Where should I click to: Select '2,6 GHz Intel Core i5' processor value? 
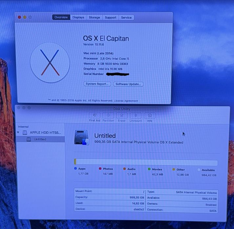click(x=115, y=59)
